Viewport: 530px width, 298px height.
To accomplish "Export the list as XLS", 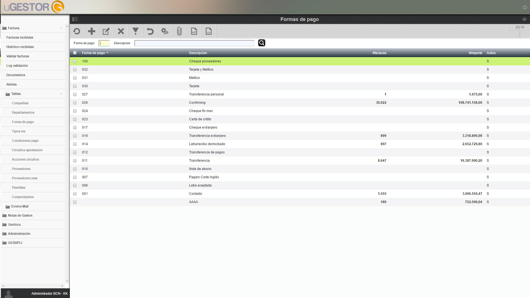I will 209,31.
